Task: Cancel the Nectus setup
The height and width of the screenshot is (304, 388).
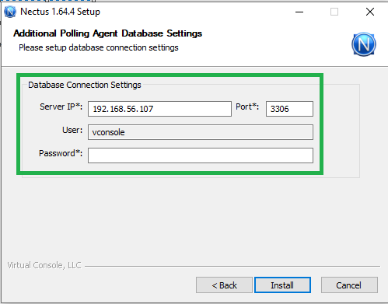Action: [x=349, y=285]
